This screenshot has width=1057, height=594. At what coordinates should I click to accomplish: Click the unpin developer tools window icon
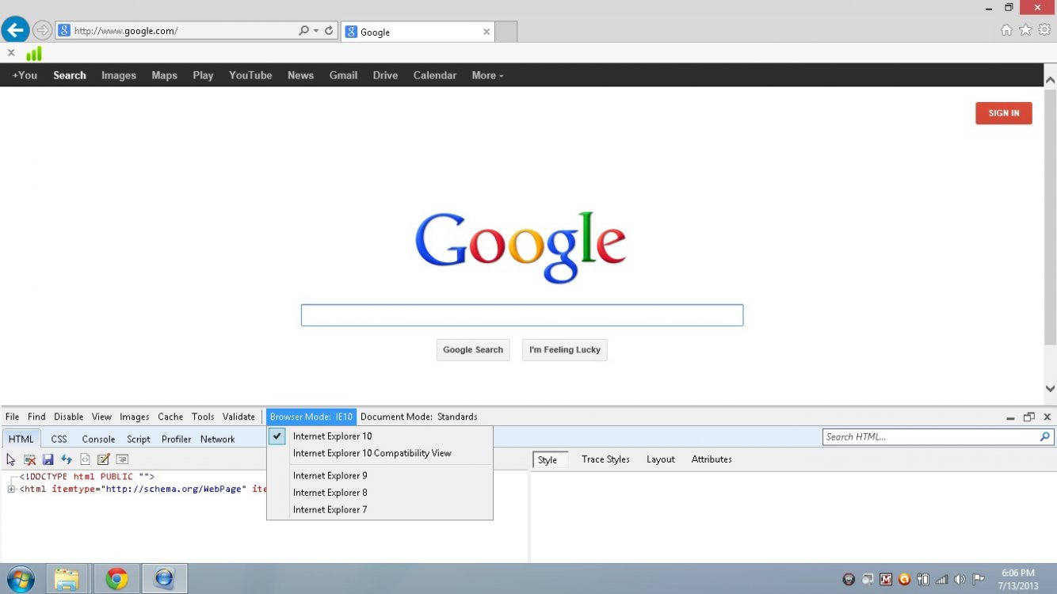tap(1028, 417)
